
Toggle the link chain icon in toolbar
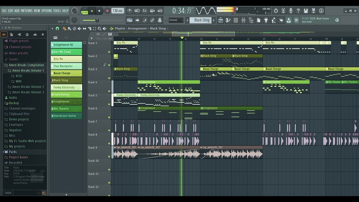[152, 20]
